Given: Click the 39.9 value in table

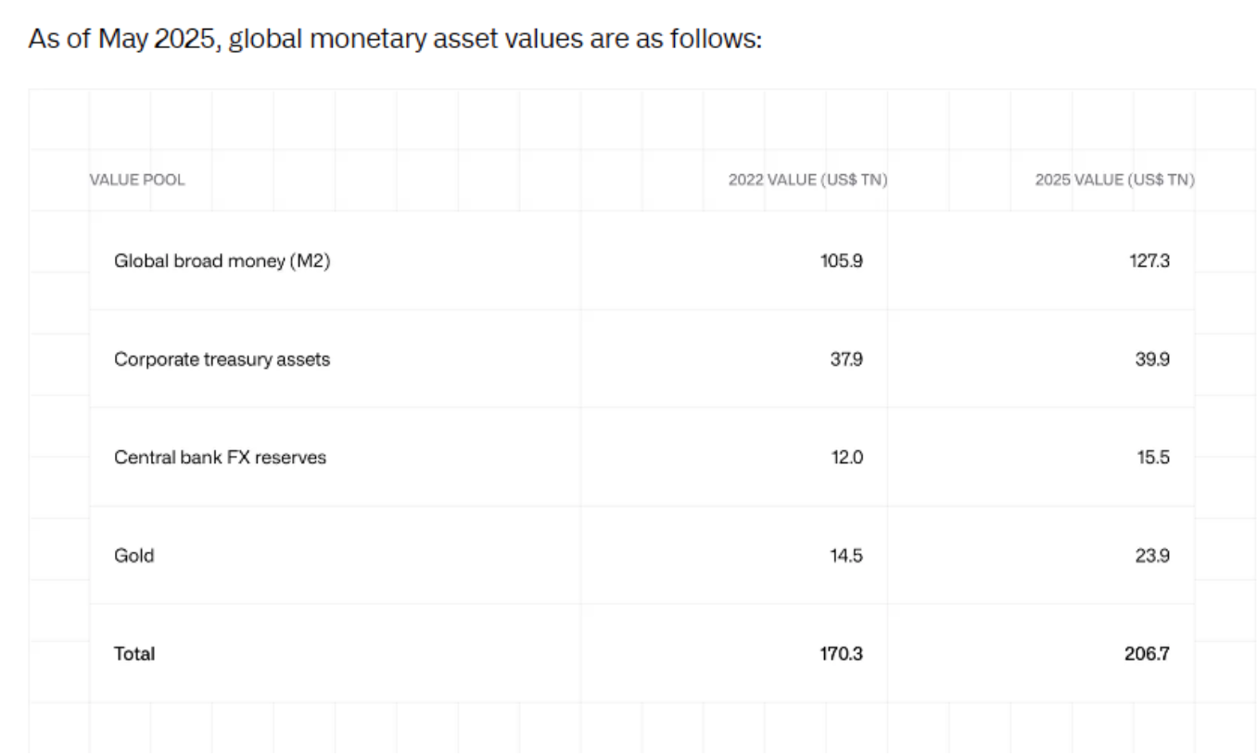Looking at the screenshot, I should point(1152,359).
